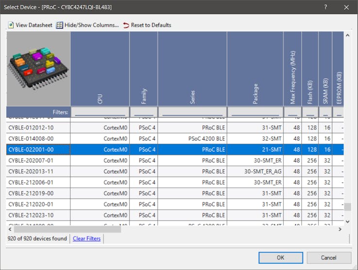The image size is (358, 270).
Task: Click the vertical scrollbar up arrow
Action: tap(347, 36)
